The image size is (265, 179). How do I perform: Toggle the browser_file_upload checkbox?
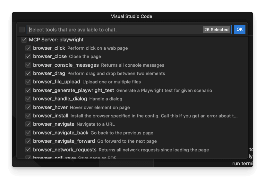pos(28,82)
